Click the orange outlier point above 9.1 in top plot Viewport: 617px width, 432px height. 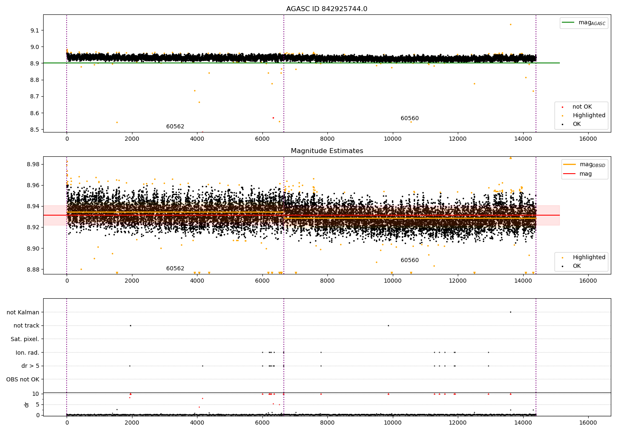point(510,24)
